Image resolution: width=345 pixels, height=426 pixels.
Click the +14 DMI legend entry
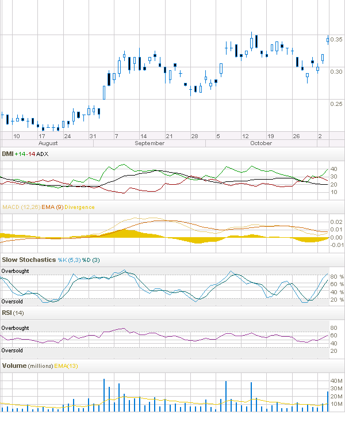21,154
